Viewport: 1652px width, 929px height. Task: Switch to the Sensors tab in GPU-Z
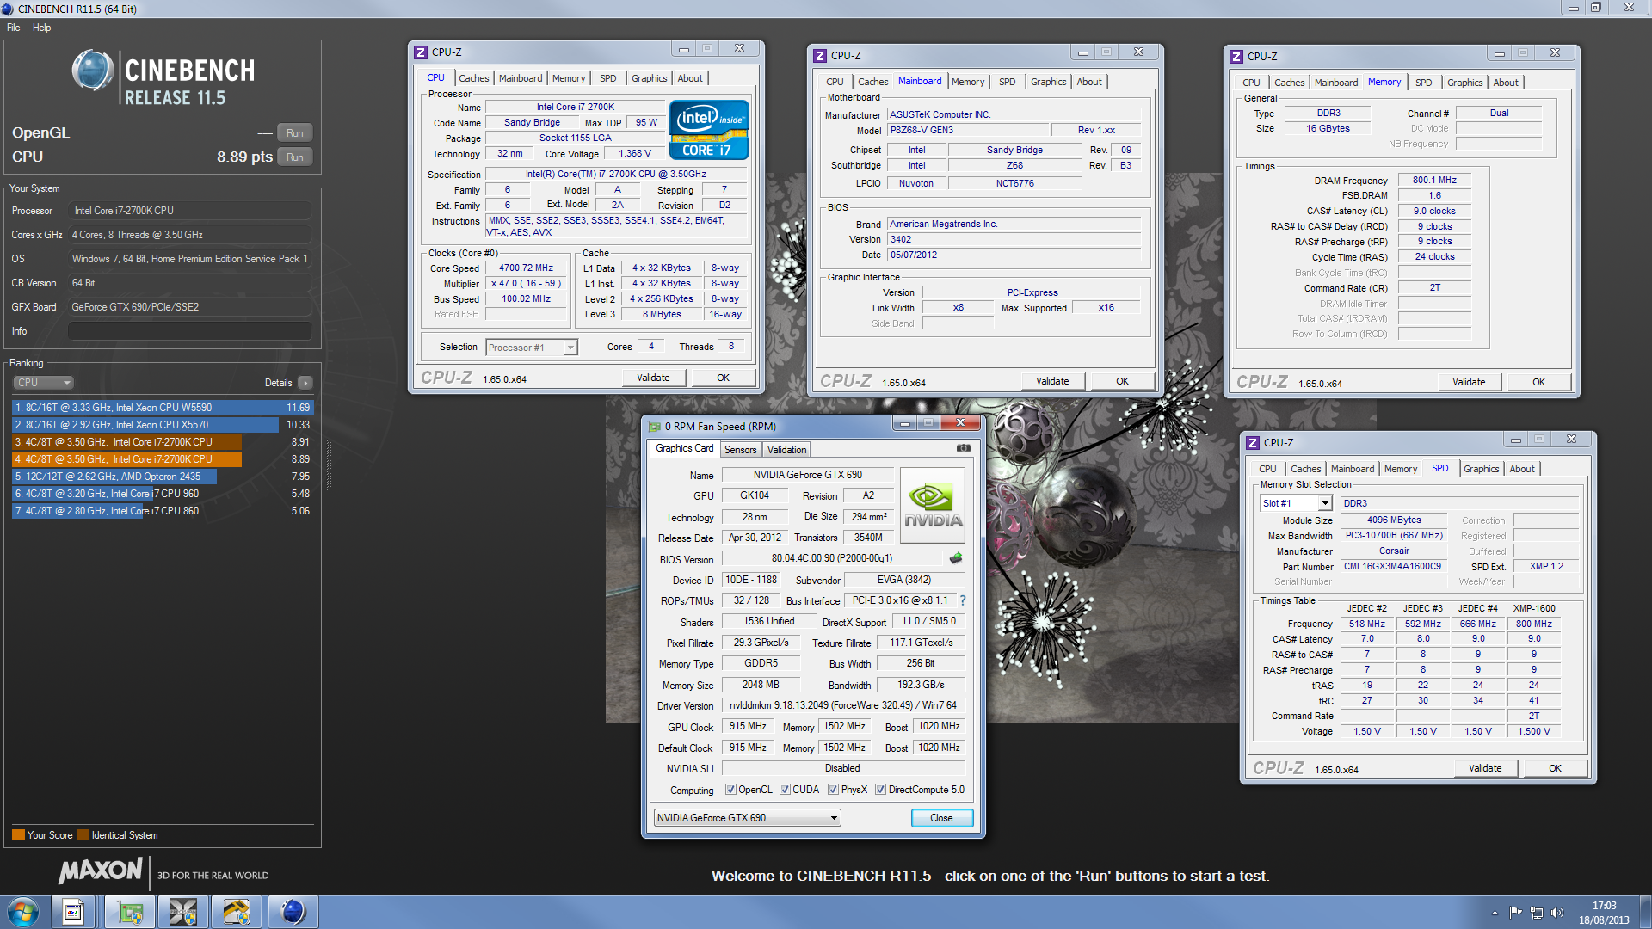740,450
